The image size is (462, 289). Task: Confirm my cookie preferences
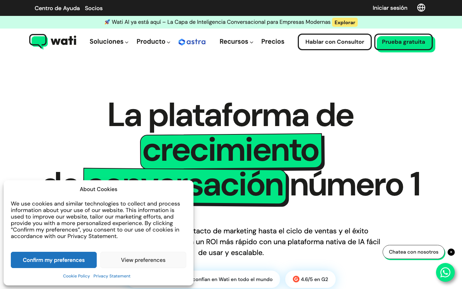pos(54,260)
